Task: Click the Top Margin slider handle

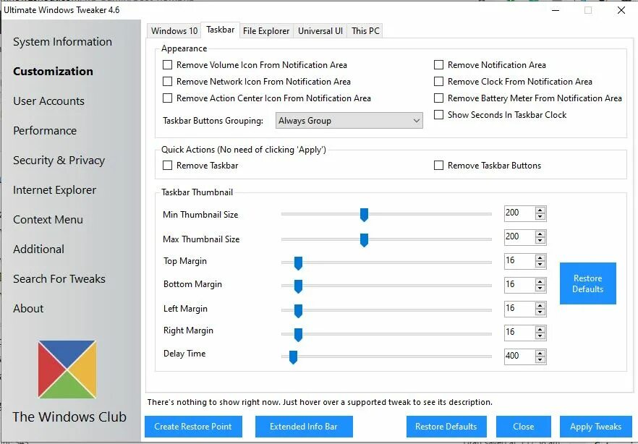Action: click(x=298, y=263)
